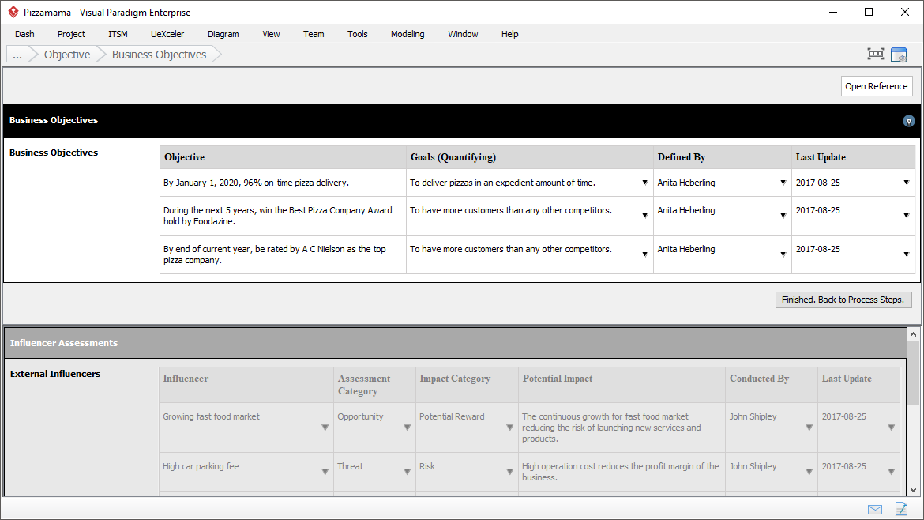Image resolution: width=924 pixels, height=520 pixels.
Task: Click the scroll up arrow of lower pane
Action: coord(913,334)
